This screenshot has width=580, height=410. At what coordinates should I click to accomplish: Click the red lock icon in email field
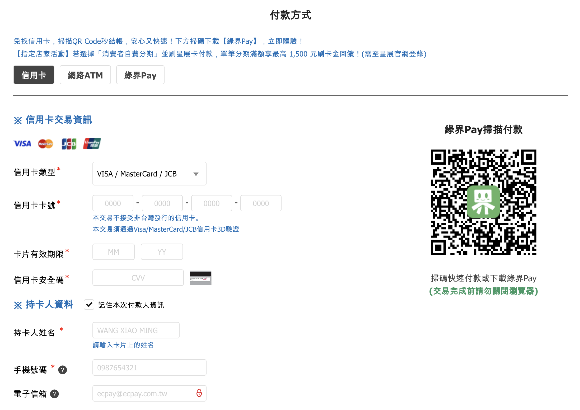point(199,393)
